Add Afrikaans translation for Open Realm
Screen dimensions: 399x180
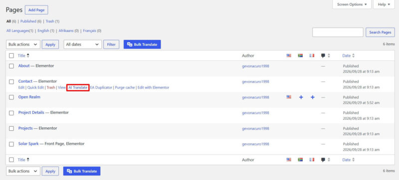[301, 97]
